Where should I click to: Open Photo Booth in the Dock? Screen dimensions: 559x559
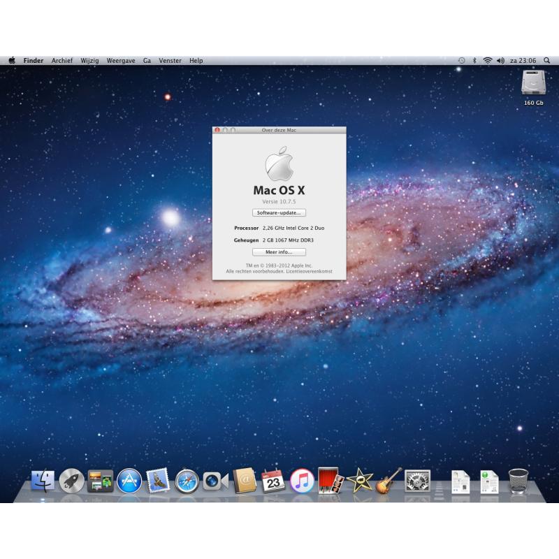click(x=331, y=481)
